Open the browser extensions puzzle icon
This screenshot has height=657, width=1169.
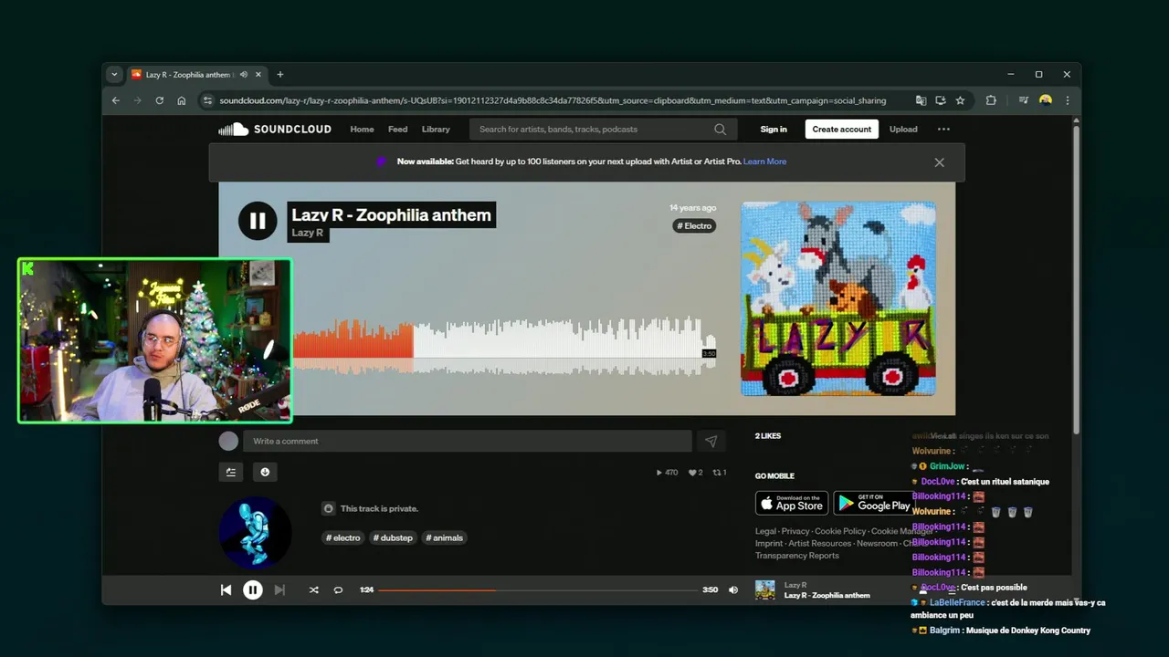(x=991, y=100)
